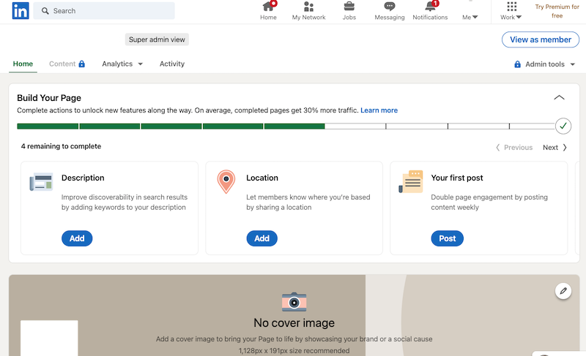Collapse the Build Your Page panel
The image size is (586, 356).
pos(559,98)
